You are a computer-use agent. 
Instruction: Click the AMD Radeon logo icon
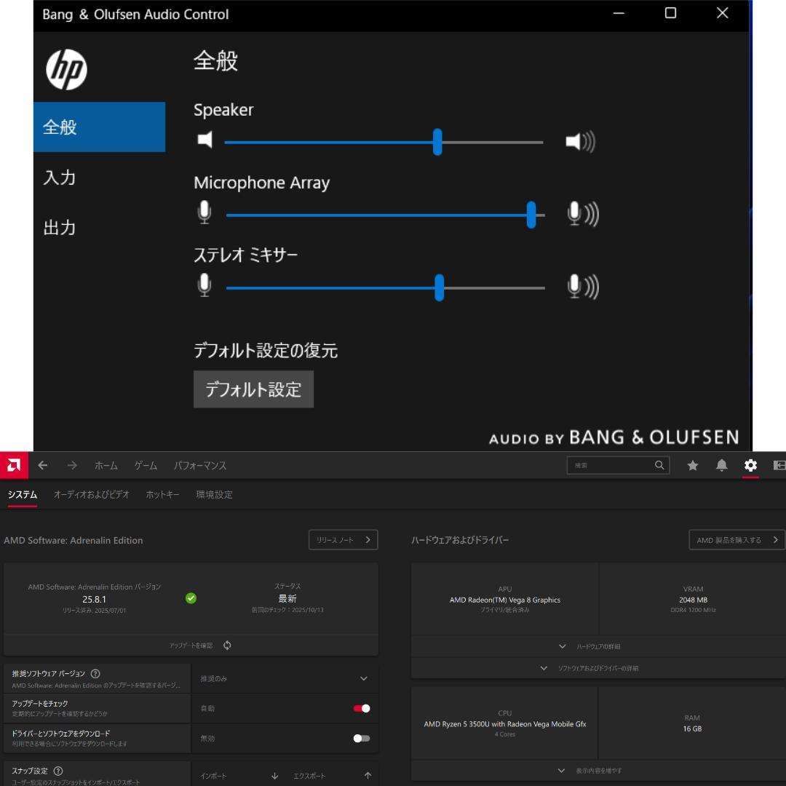(13, 465)
